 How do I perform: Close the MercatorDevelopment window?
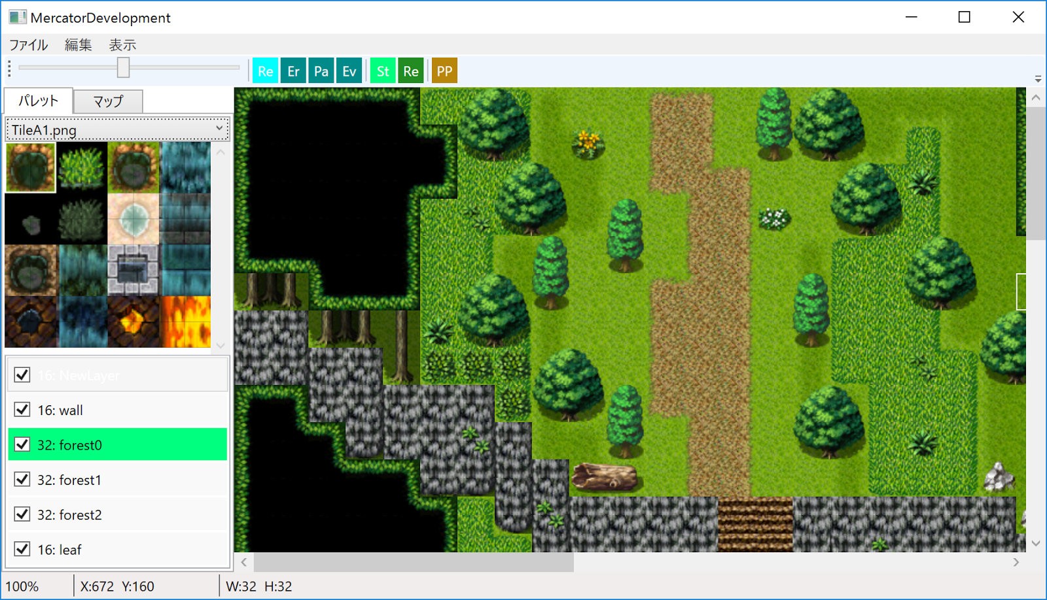[1018, 18]
